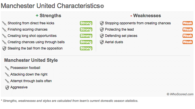Click the Strengths section heading
The image size is (195, 109).
tap(48, 16)
